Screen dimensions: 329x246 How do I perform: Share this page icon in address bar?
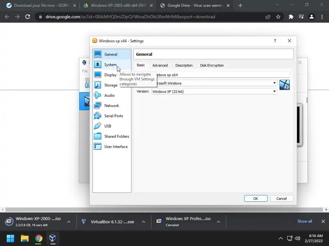point(268,17)
